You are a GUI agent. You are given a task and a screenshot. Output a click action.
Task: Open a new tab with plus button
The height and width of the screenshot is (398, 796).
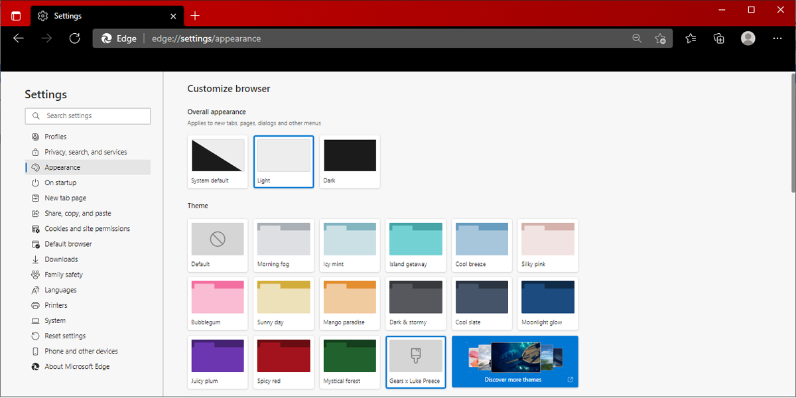coord(194,15)
